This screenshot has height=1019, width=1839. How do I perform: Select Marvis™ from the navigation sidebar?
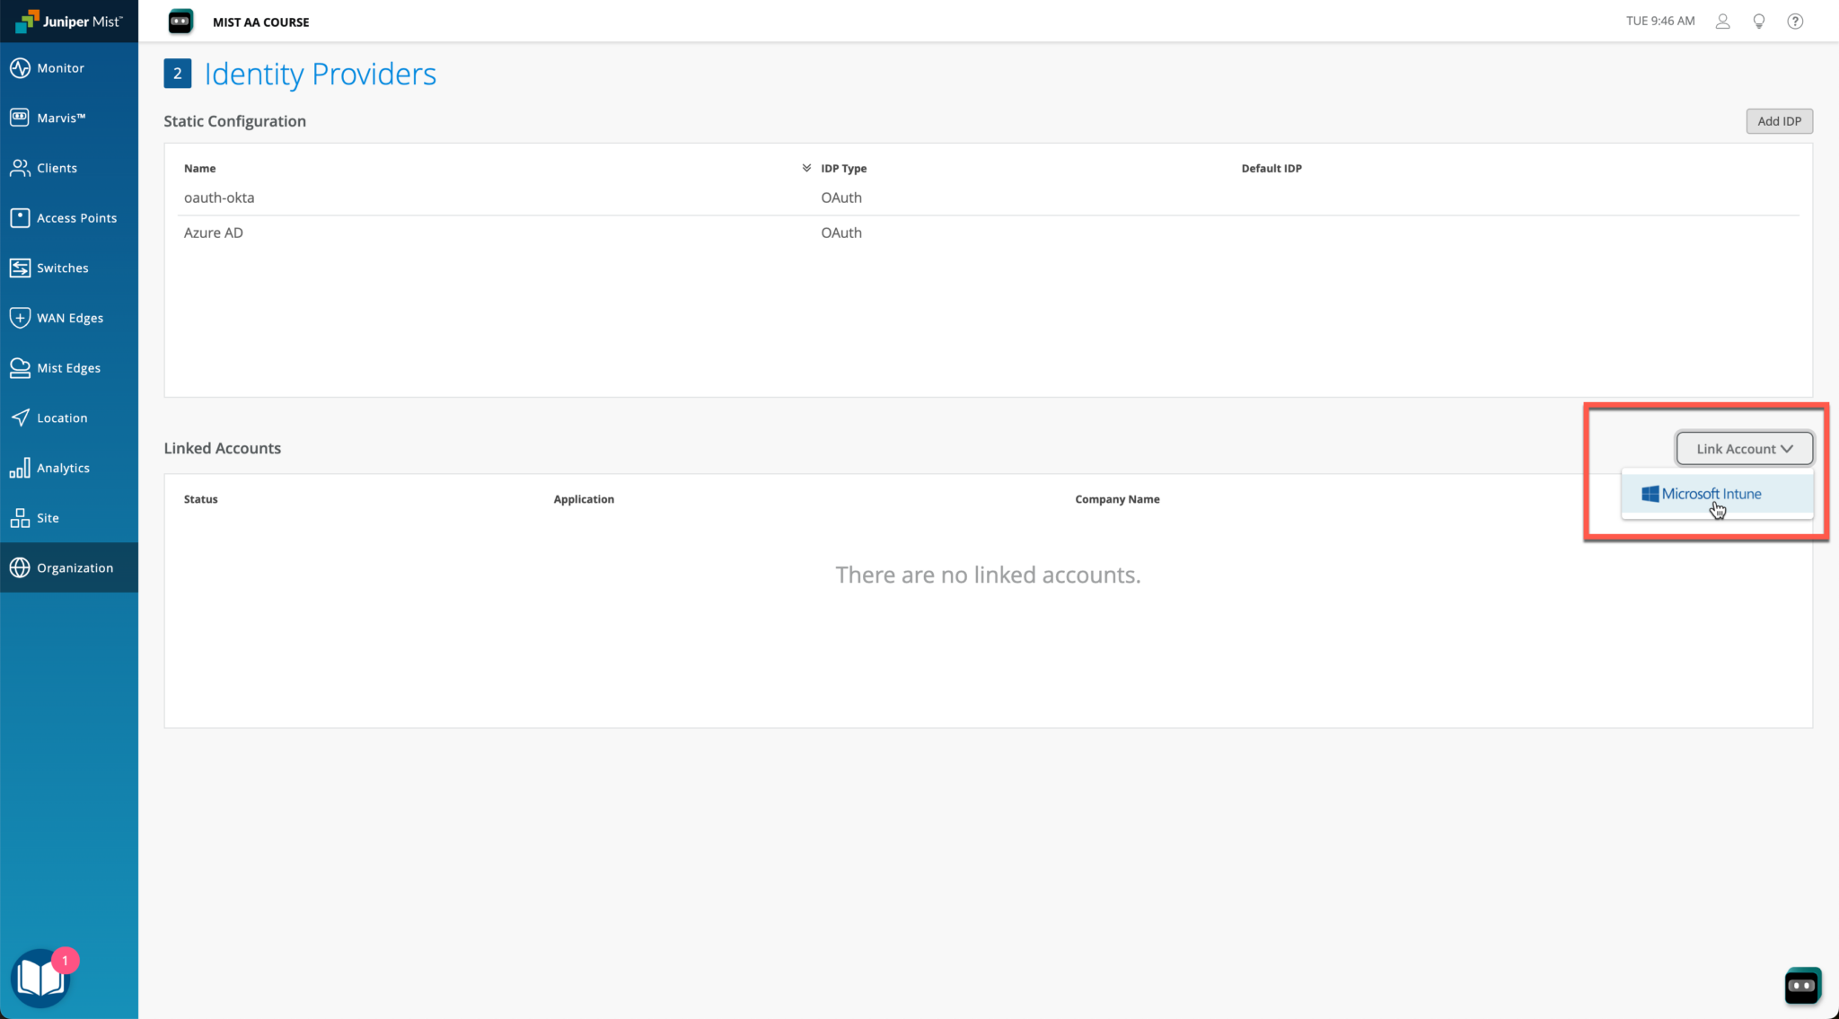coord(61,117)
